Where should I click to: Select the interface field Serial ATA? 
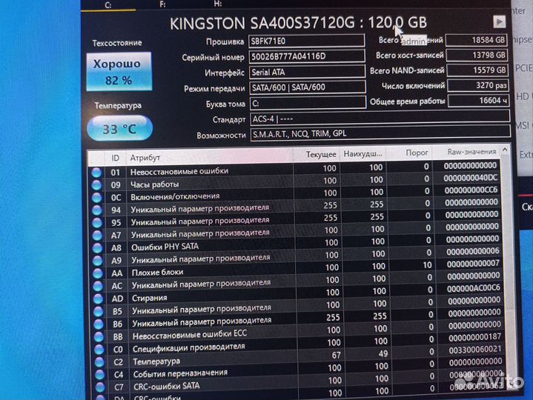click(308, 72)
